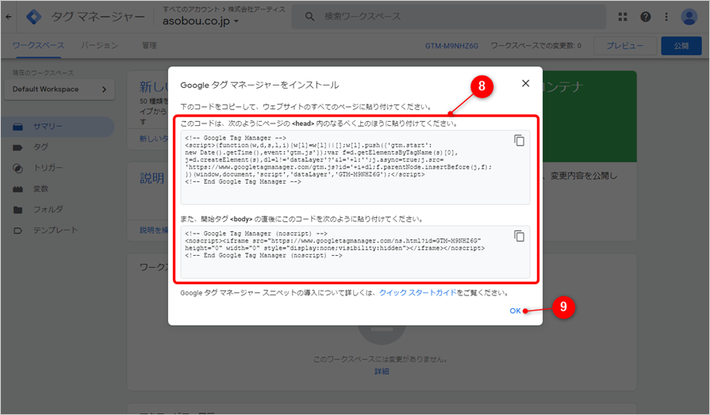
Task: Copy the head Google Tag Manager snippet
Action: (519, 140)
